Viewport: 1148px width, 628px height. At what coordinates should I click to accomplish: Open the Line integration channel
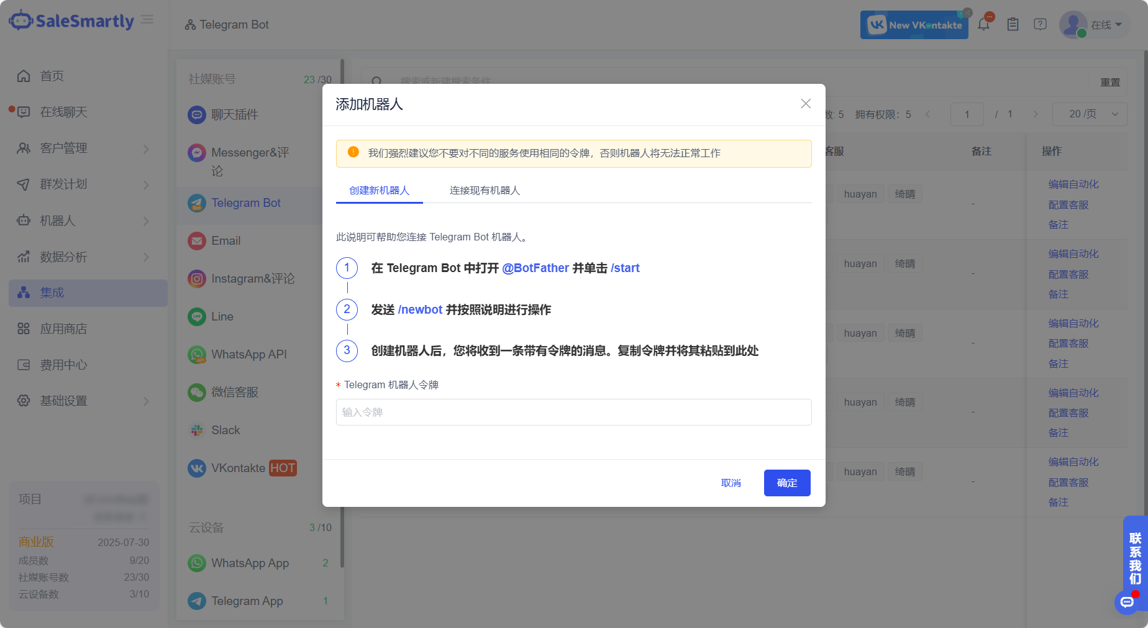[x=222, y=316]
